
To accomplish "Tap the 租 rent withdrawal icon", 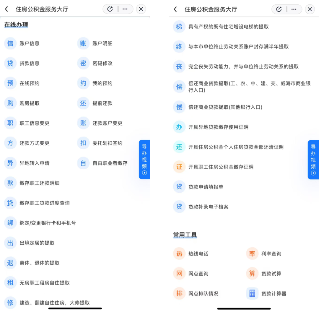I will tap(10, 283).
